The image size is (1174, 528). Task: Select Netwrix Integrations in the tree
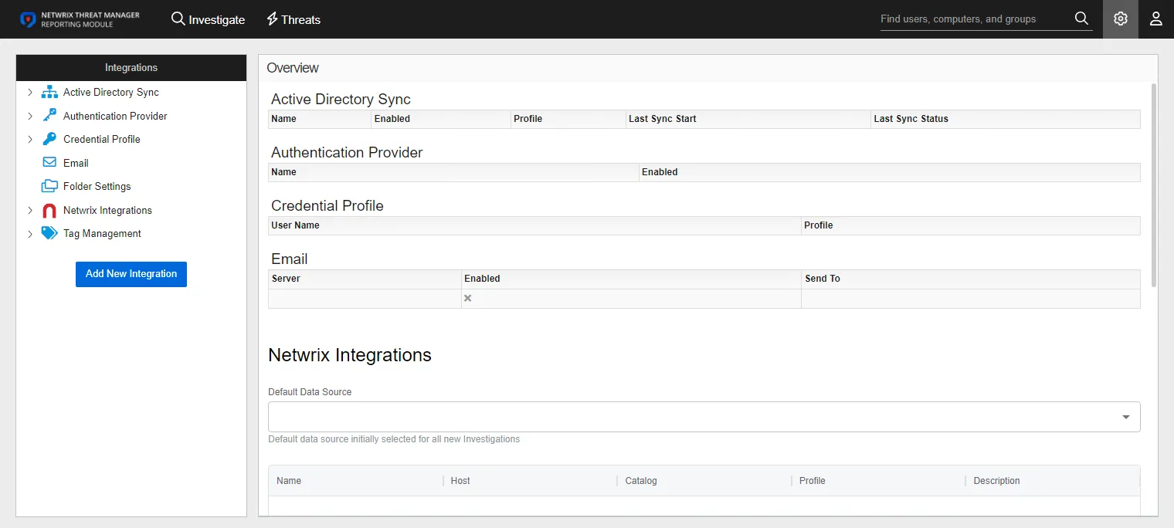coord(107,210)
